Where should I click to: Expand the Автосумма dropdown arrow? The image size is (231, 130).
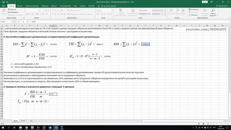coord(200,9)
